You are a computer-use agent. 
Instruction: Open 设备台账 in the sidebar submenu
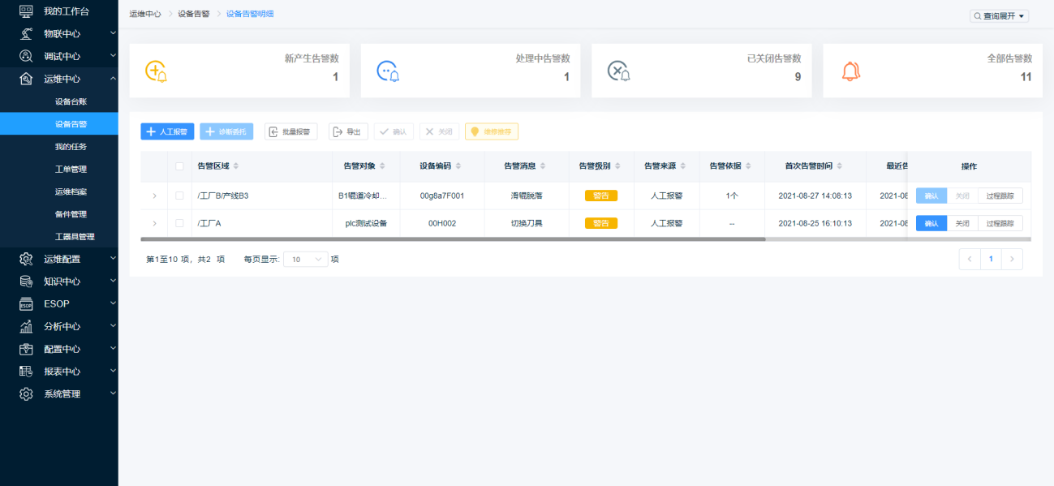click(71, 101)
